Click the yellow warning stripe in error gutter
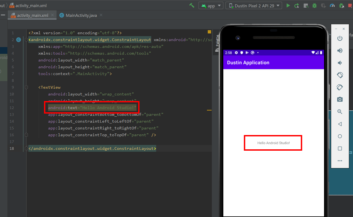The height and width of the screenshot is (217, 353). click(x=209, y=110)
